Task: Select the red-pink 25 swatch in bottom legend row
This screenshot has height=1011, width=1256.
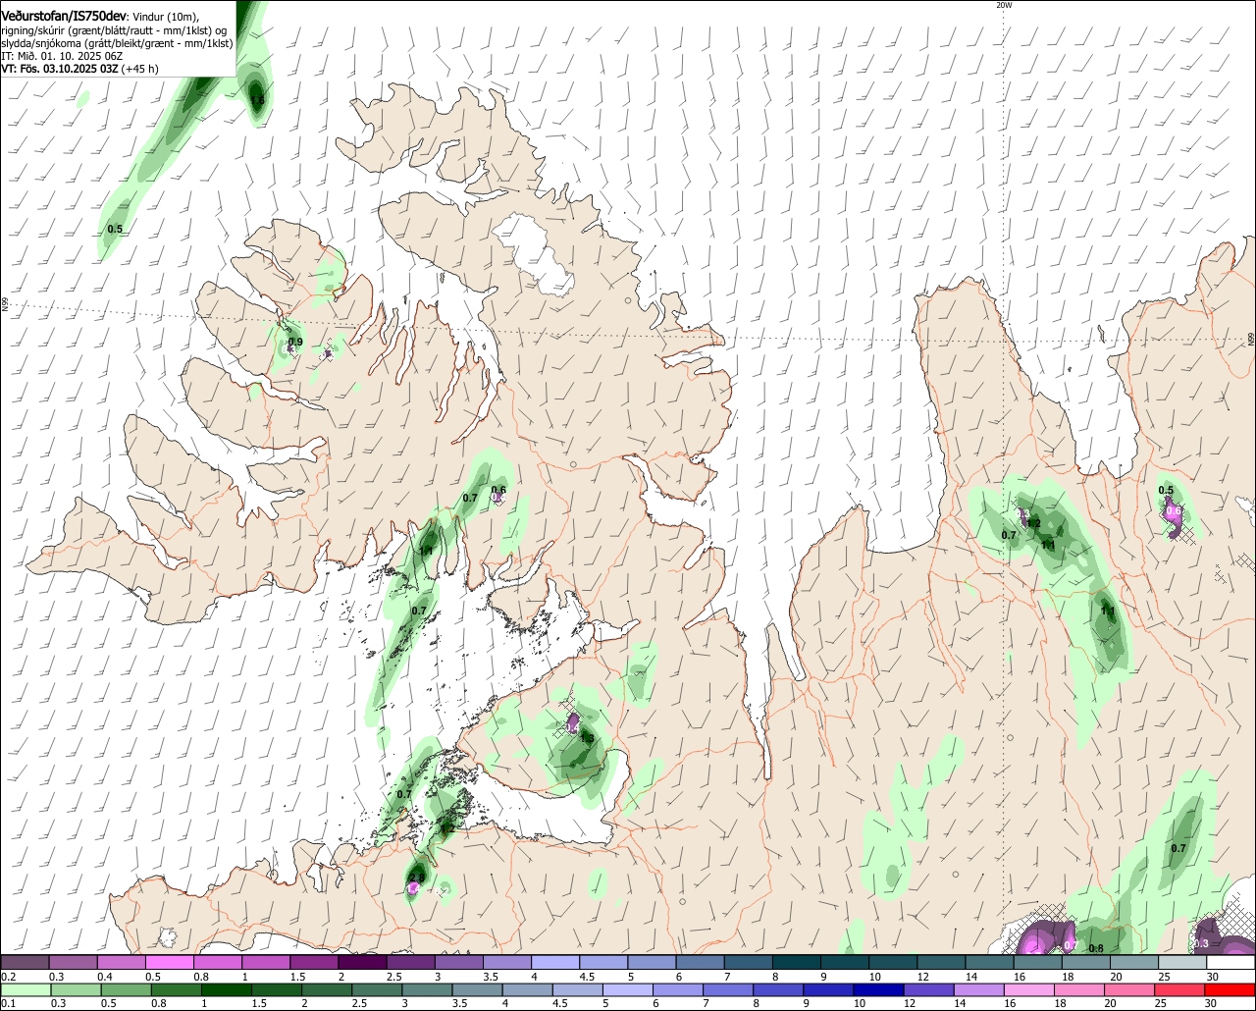Action: tap(1180, 989)
